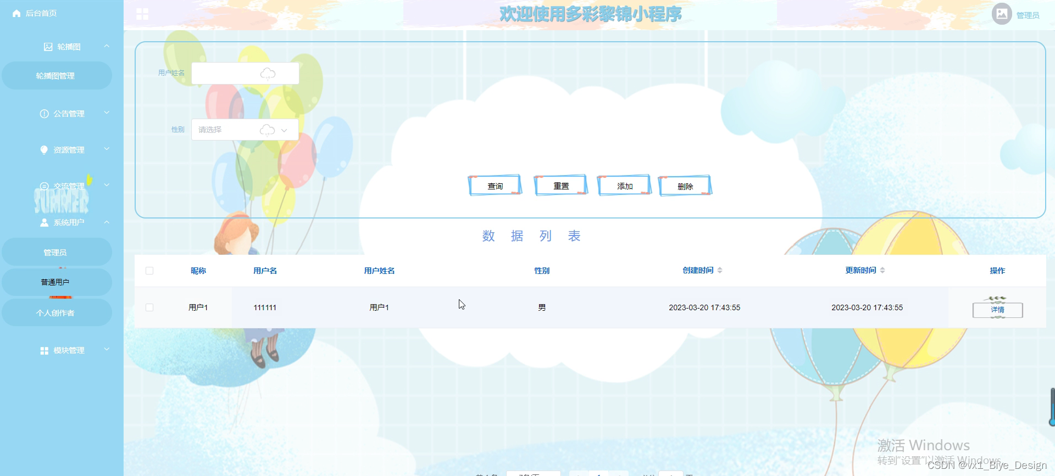Check the row checkbox for 用户1
Image resolution: width=1055 pixels, height=476 pixels.
149,307
